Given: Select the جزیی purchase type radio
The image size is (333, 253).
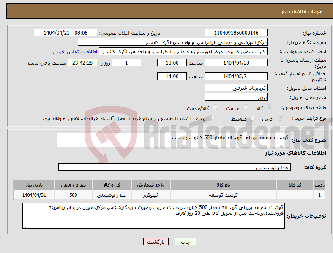Looking at the screenshot, I should (x=280, y=118).
